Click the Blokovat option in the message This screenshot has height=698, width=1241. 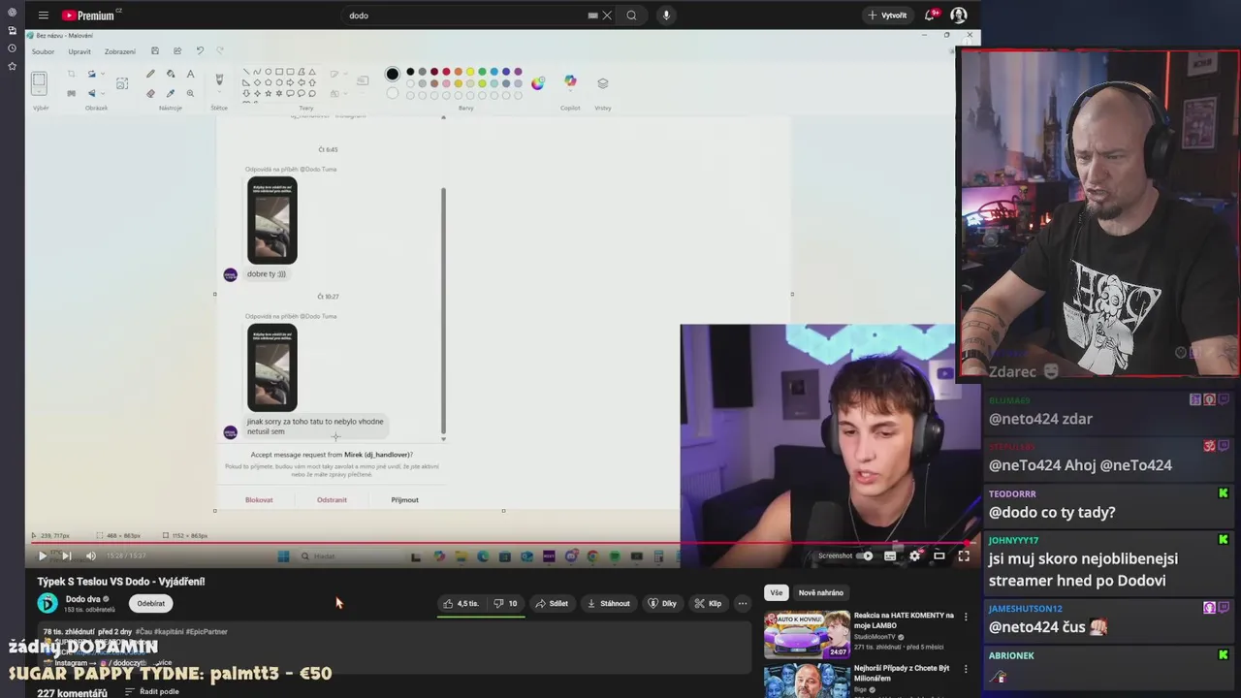pos(259,500)
